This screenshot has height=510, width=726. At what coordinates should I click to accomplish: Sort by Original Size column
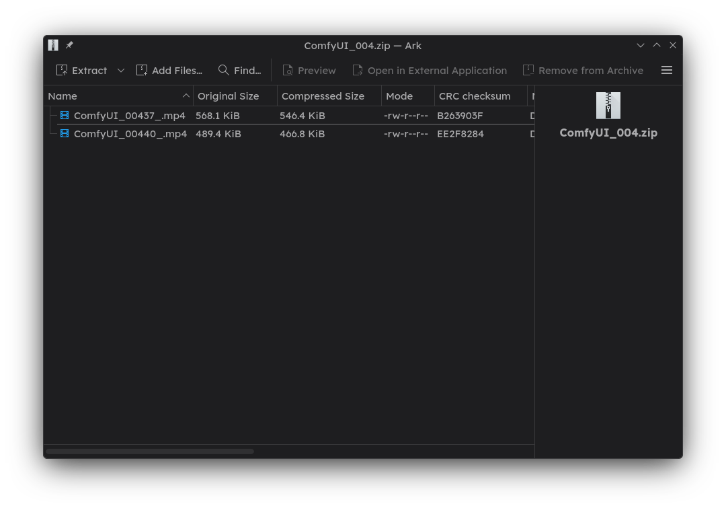point(228,96)
